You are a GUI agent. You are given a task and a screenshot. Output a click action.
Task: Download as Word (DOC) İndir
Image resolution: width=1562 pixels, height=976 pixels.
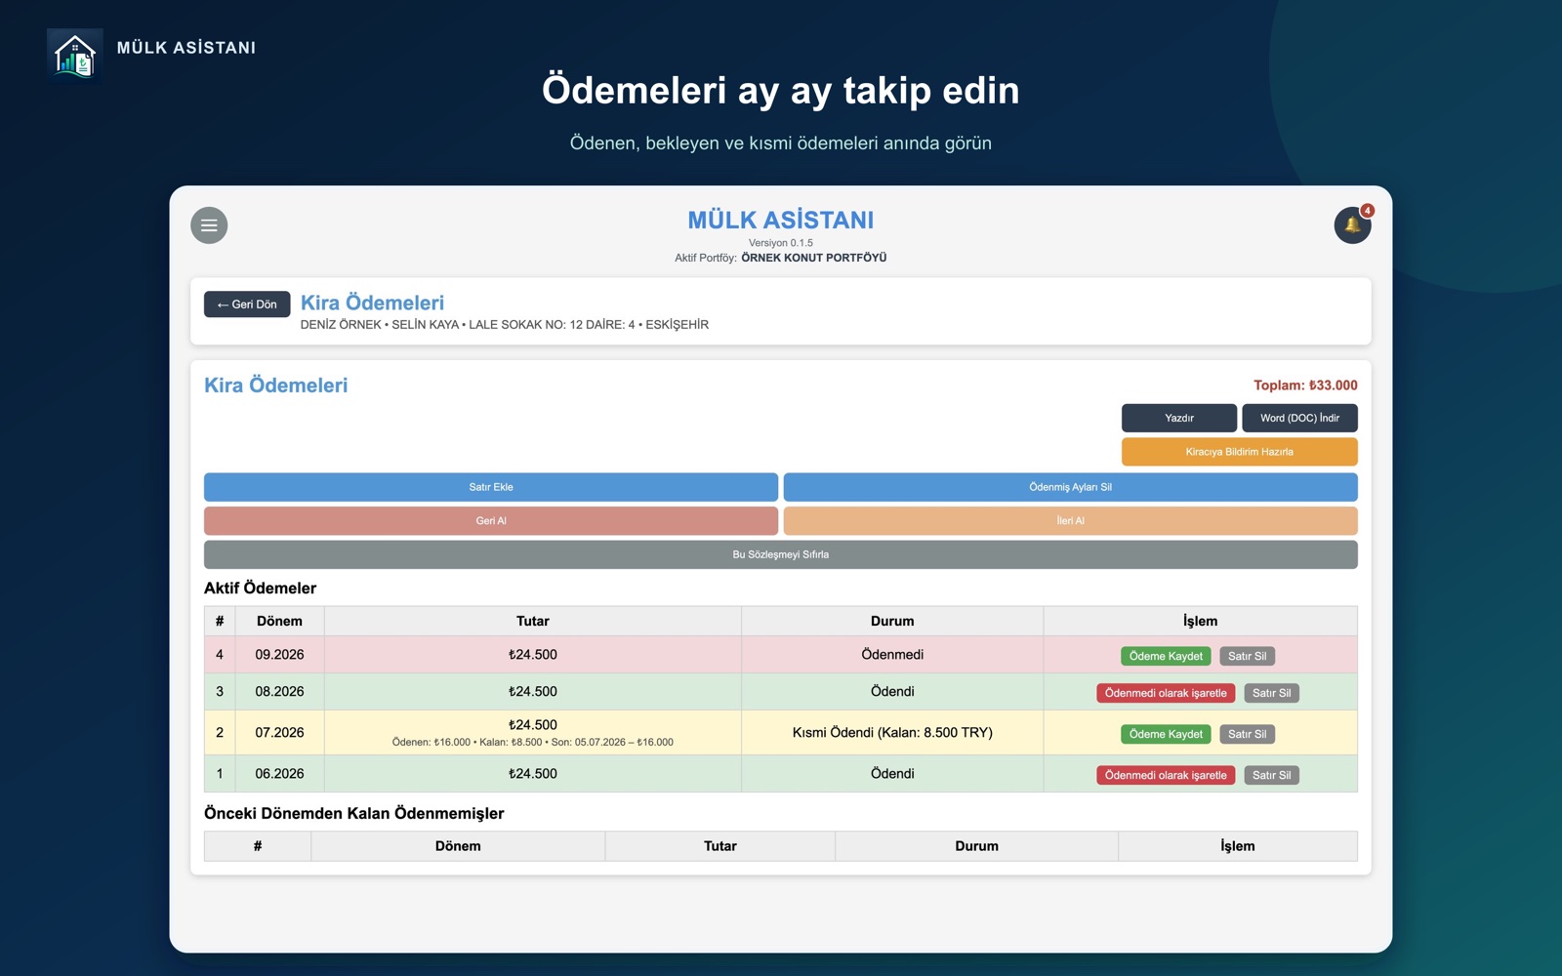(1299, 418)
